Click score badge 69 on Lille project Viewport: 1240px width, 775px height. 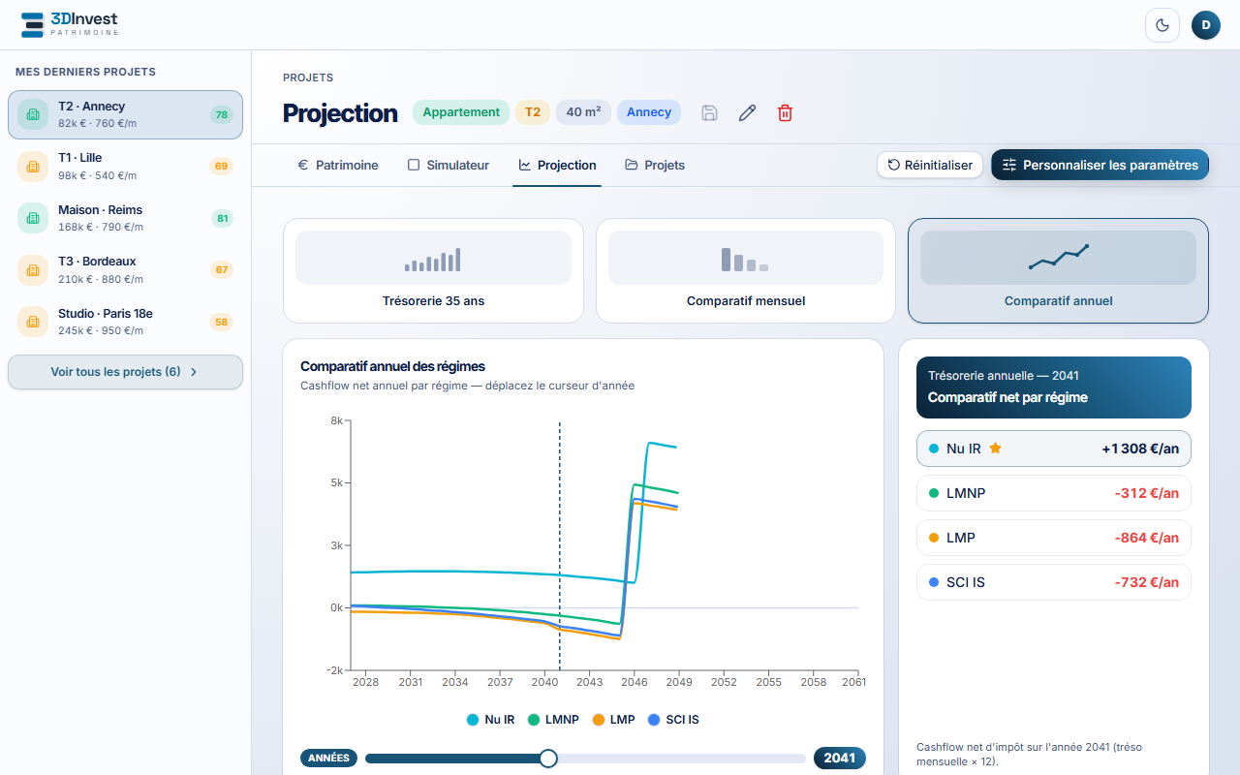pyautogui.click(x=222, y=167)
